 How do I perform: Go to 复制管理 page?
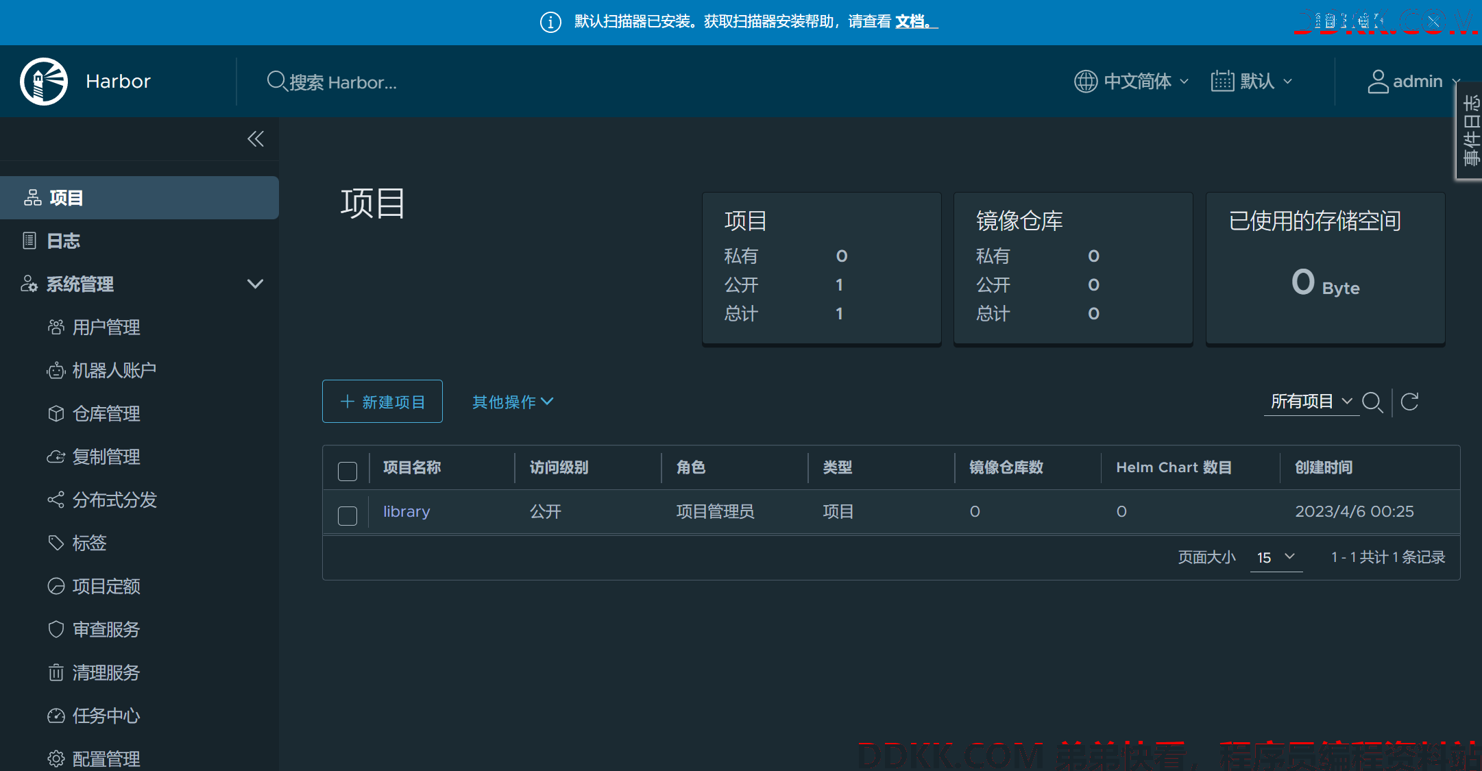click(x=106, y=457)
